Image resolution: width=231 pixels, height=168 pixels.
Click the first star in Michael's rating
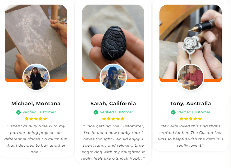(27, 119)
